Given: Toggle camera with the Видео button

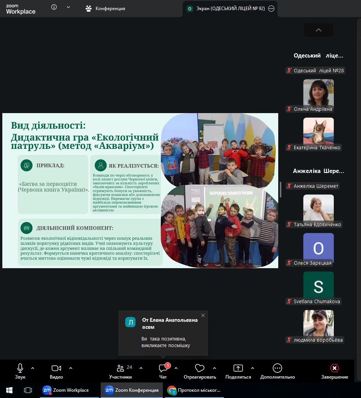Looking at the screenshot, I should (56, 371).
